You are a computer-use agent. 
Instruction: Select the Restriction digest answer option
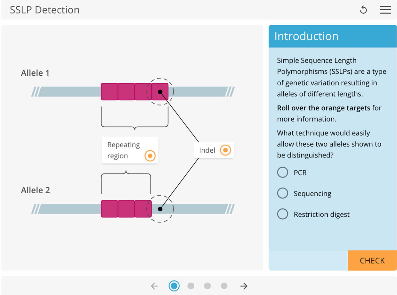(282, 214)
